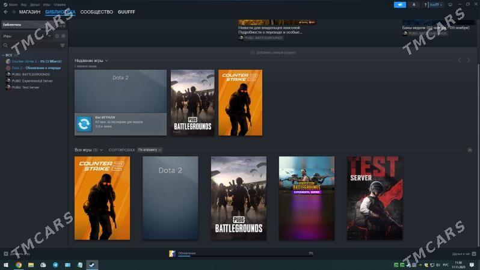This screenshot has width=480, height=270.
Task: Select PUBG: Test Server in sidebar
Action: pyautogui.click(x=25, y=87)
